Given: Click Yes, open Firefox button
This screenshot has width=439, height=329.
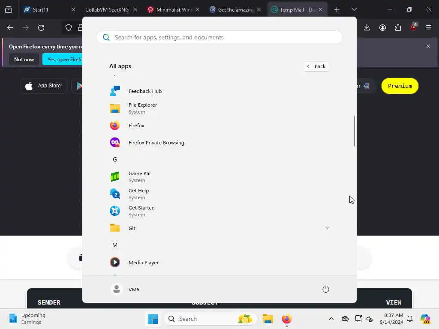Looking at the screenshot, I should coord(63,59).
